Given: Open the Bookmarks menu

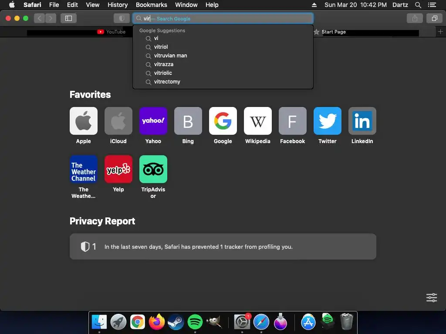Looking at the screenshot, I should (x=151, y=5).
